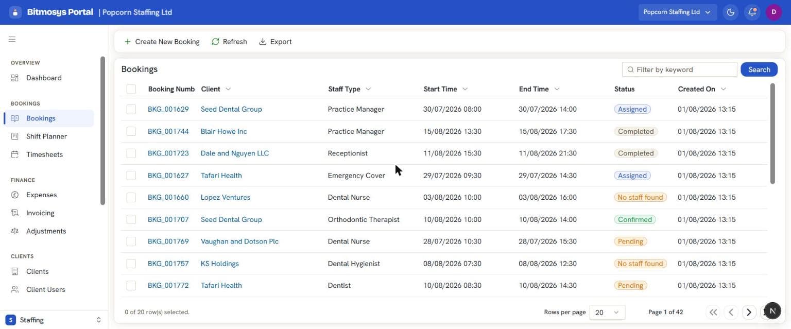The image size is (791, 329).
Task: Click the Invoicing receipt icon
Action: point(15,213)
